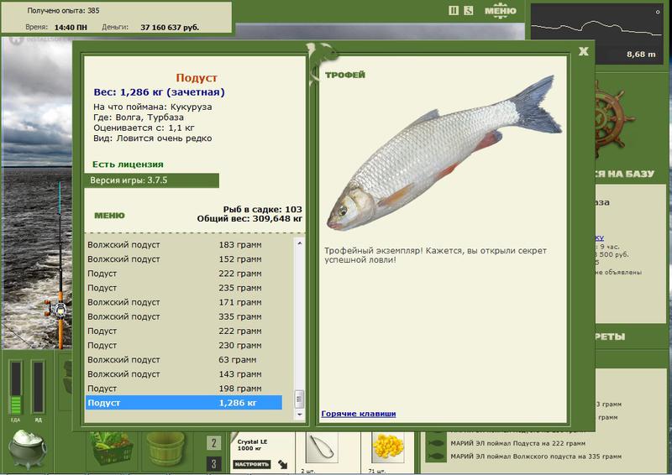The image size is (672, 475).
Task: Select the corn bait item slot
Action: tap(387, 447)
